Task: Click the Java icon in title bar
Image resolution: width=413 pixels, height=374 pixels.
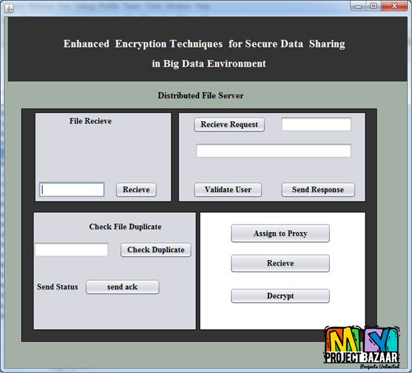Action: pos(9,7)
